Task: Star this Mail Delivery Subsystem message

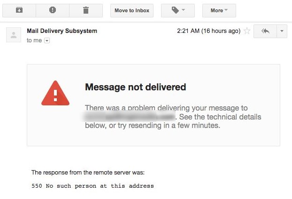Action: (x=247, y=31)
